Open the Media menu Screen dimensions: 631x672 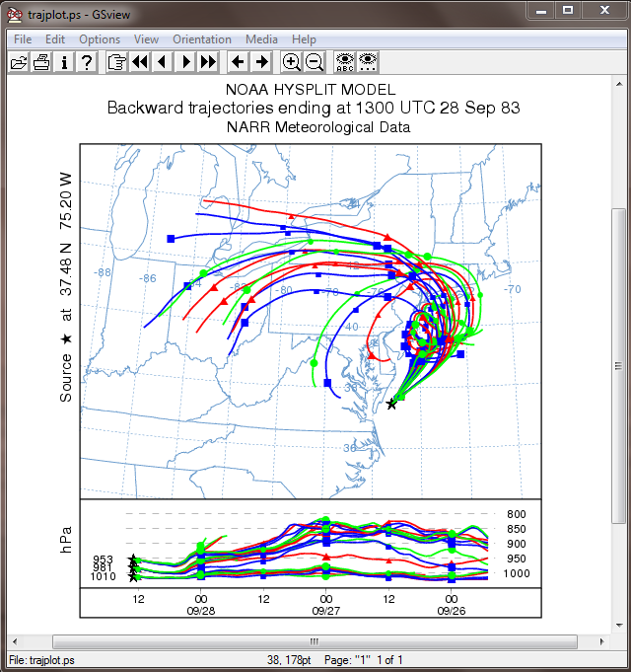click(x=261, y=39)
